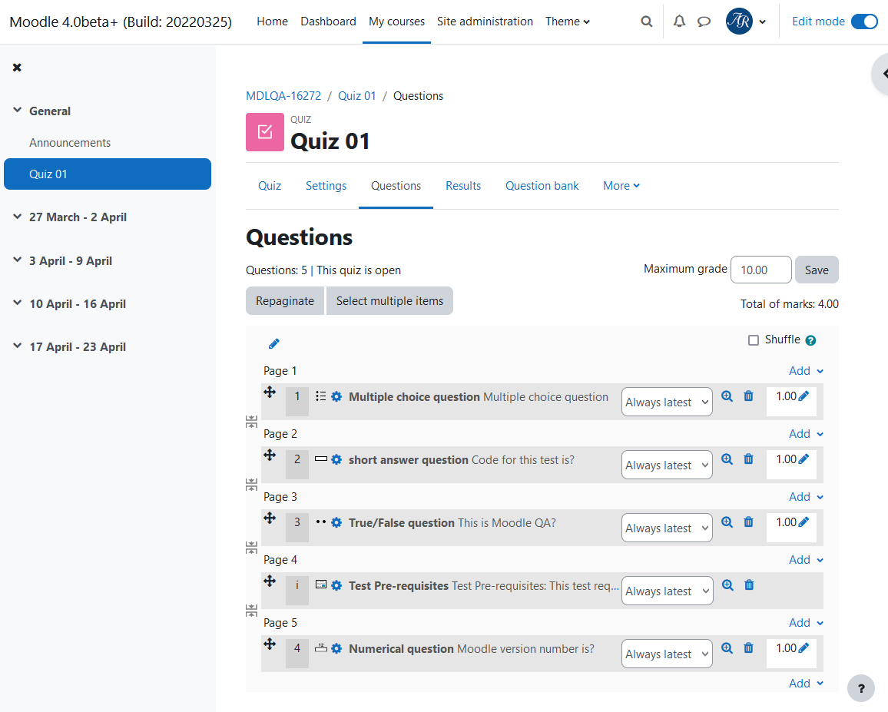Toggle the Edit mode switch
This screenshot has width=888, height=712.
(864, 22)
